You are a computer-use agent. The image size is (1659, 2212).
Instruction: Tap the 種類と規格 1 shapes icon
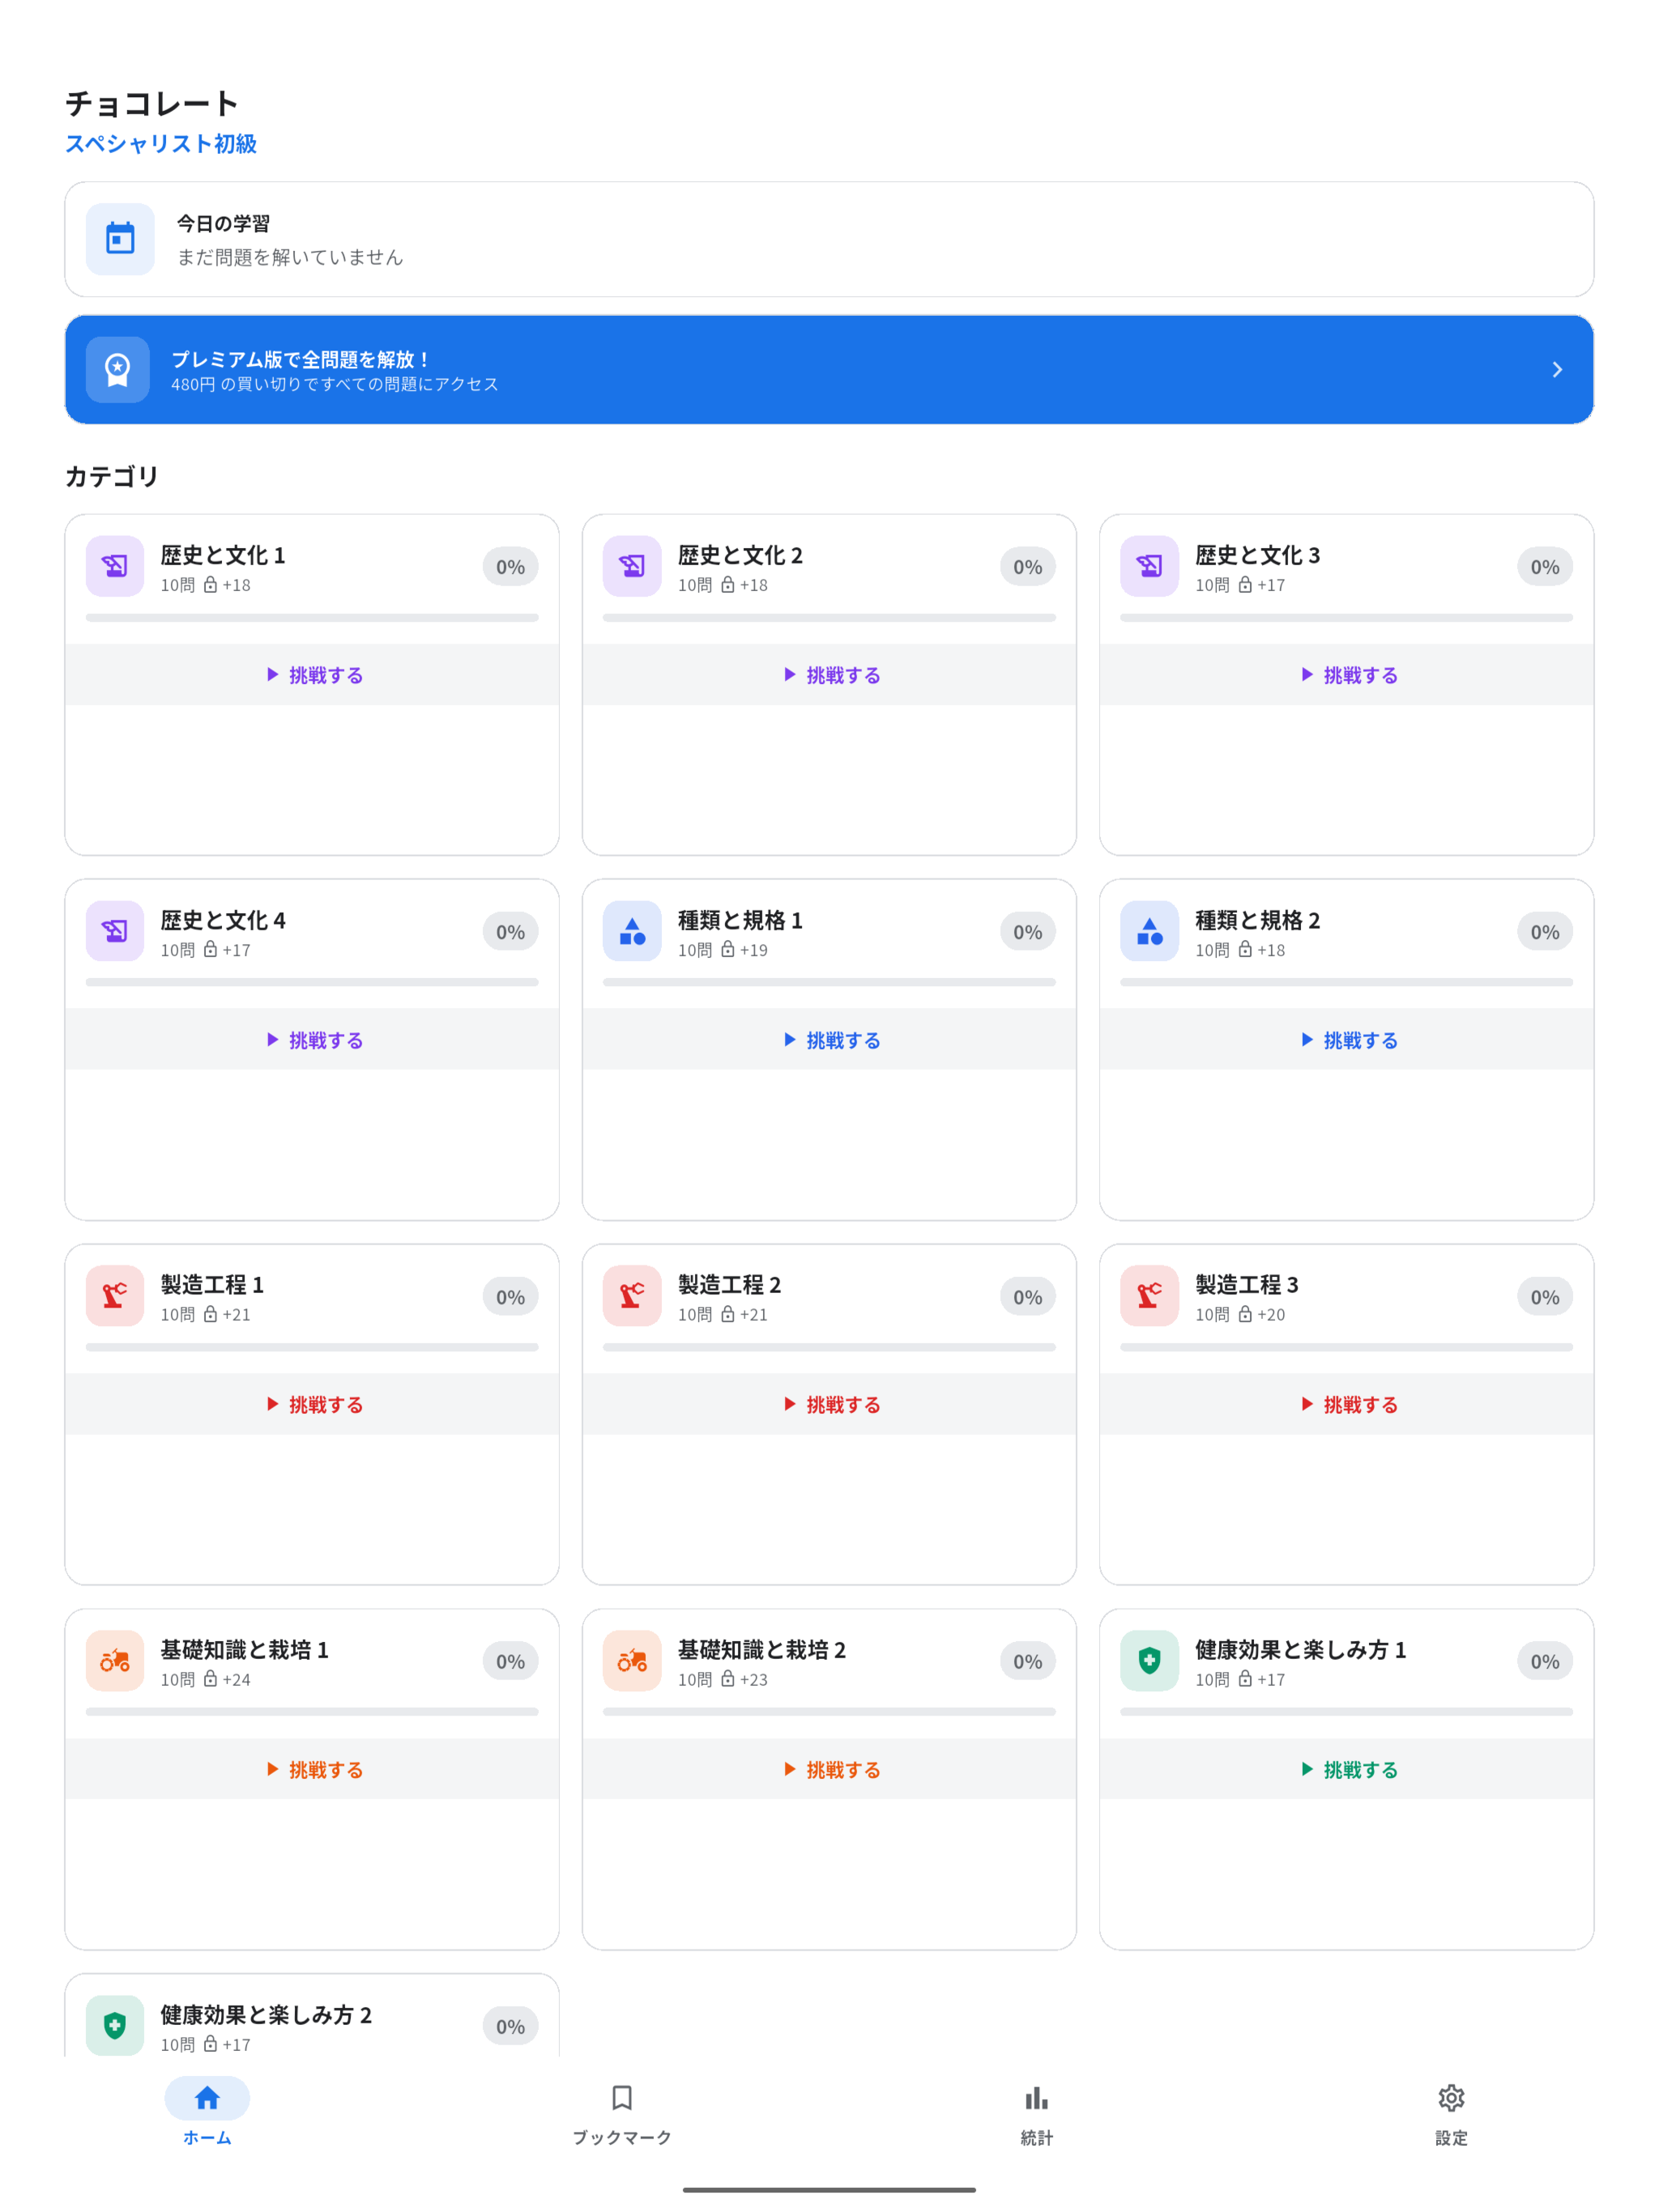(x=633, y=931)
